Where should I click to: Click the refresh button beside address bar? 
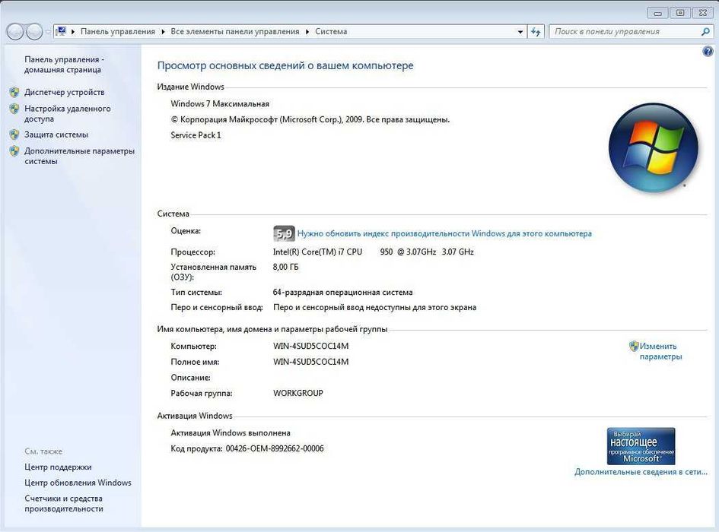click(x=536, y=32)
